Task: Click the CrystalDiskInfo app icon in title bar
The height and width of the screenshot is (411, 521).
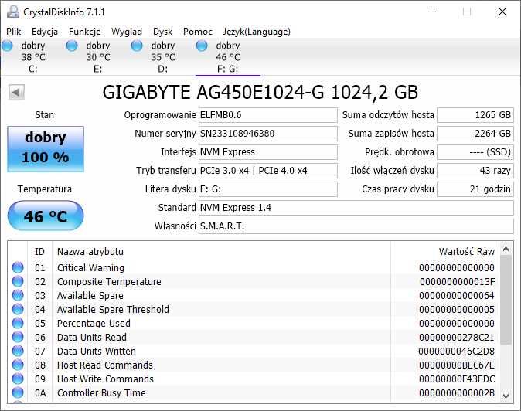Action: [x=13, y=12]
